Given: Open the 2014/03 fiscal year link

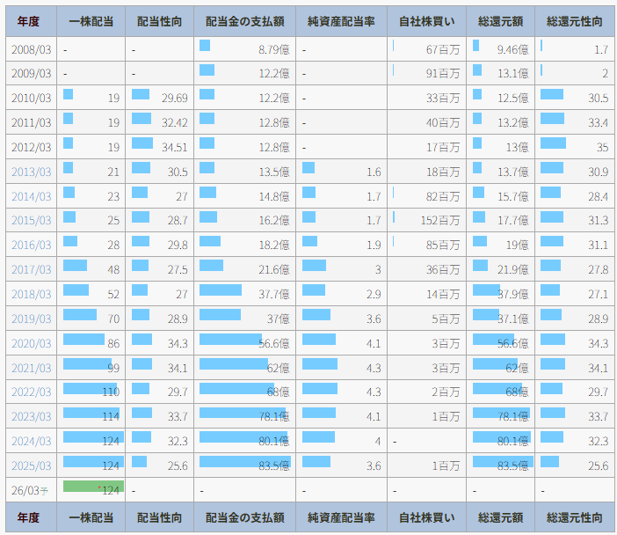Looking at the screenshot, I should point(31,196).
